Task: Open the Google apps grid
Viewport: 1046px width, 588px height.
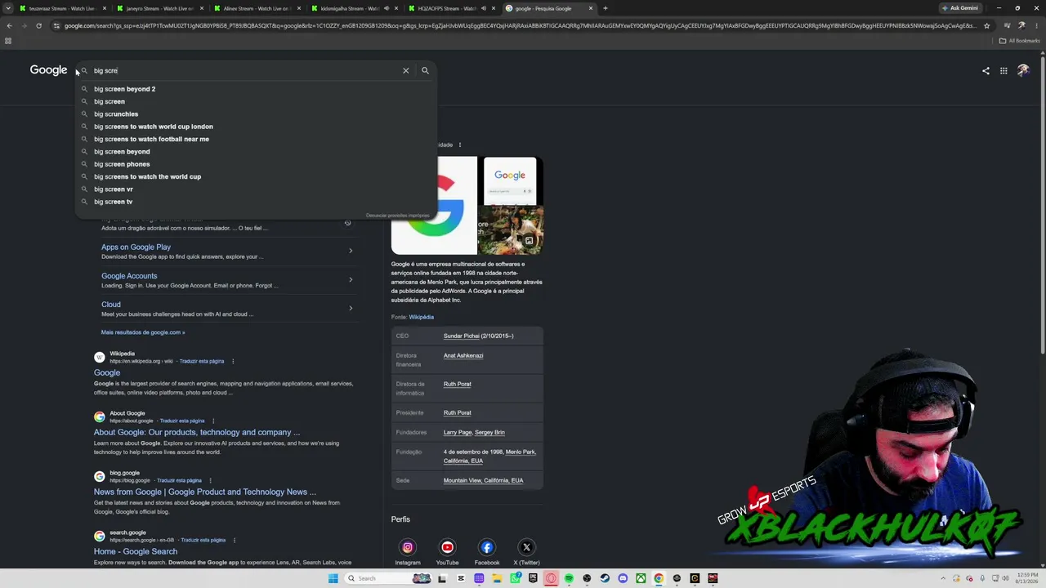Action: click(x=1004, y=70)
